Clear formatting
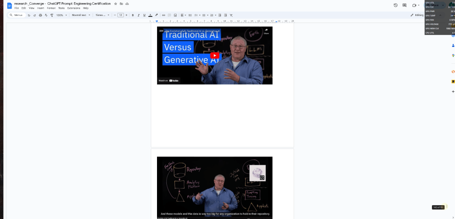Image resolution: width=455 pixels, height=219 pixels. tap(231, 15)
